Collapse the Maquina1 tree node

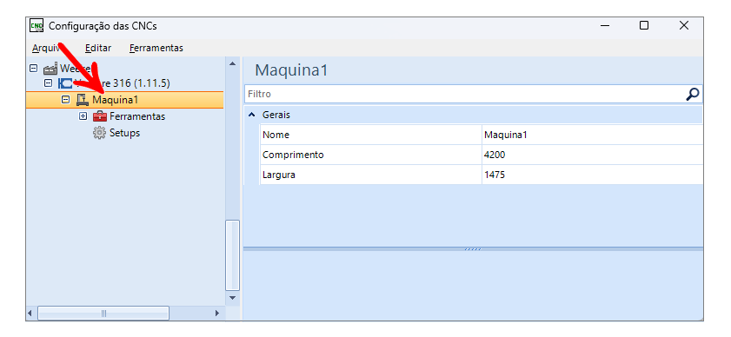click(65, 100)
